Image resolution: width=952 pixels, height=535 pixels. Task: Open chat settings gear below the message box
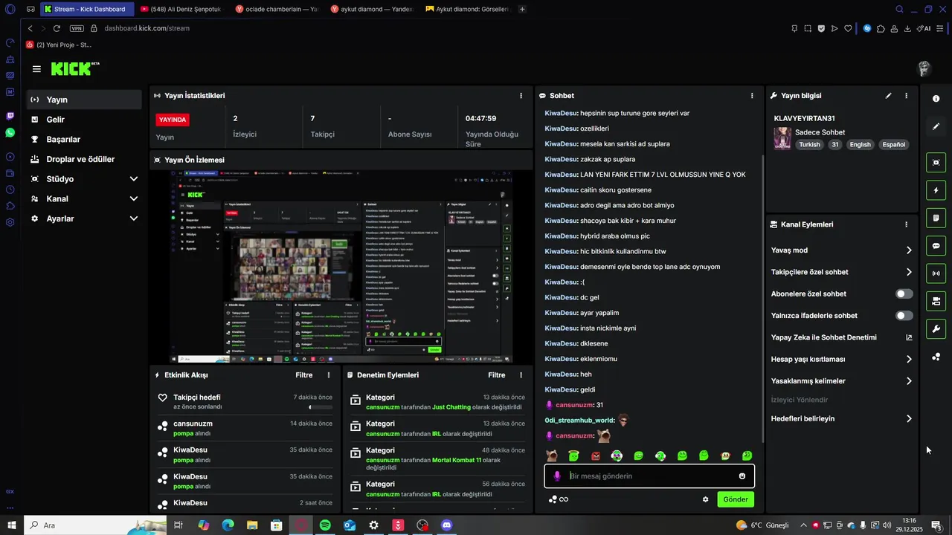pos(705,499)
